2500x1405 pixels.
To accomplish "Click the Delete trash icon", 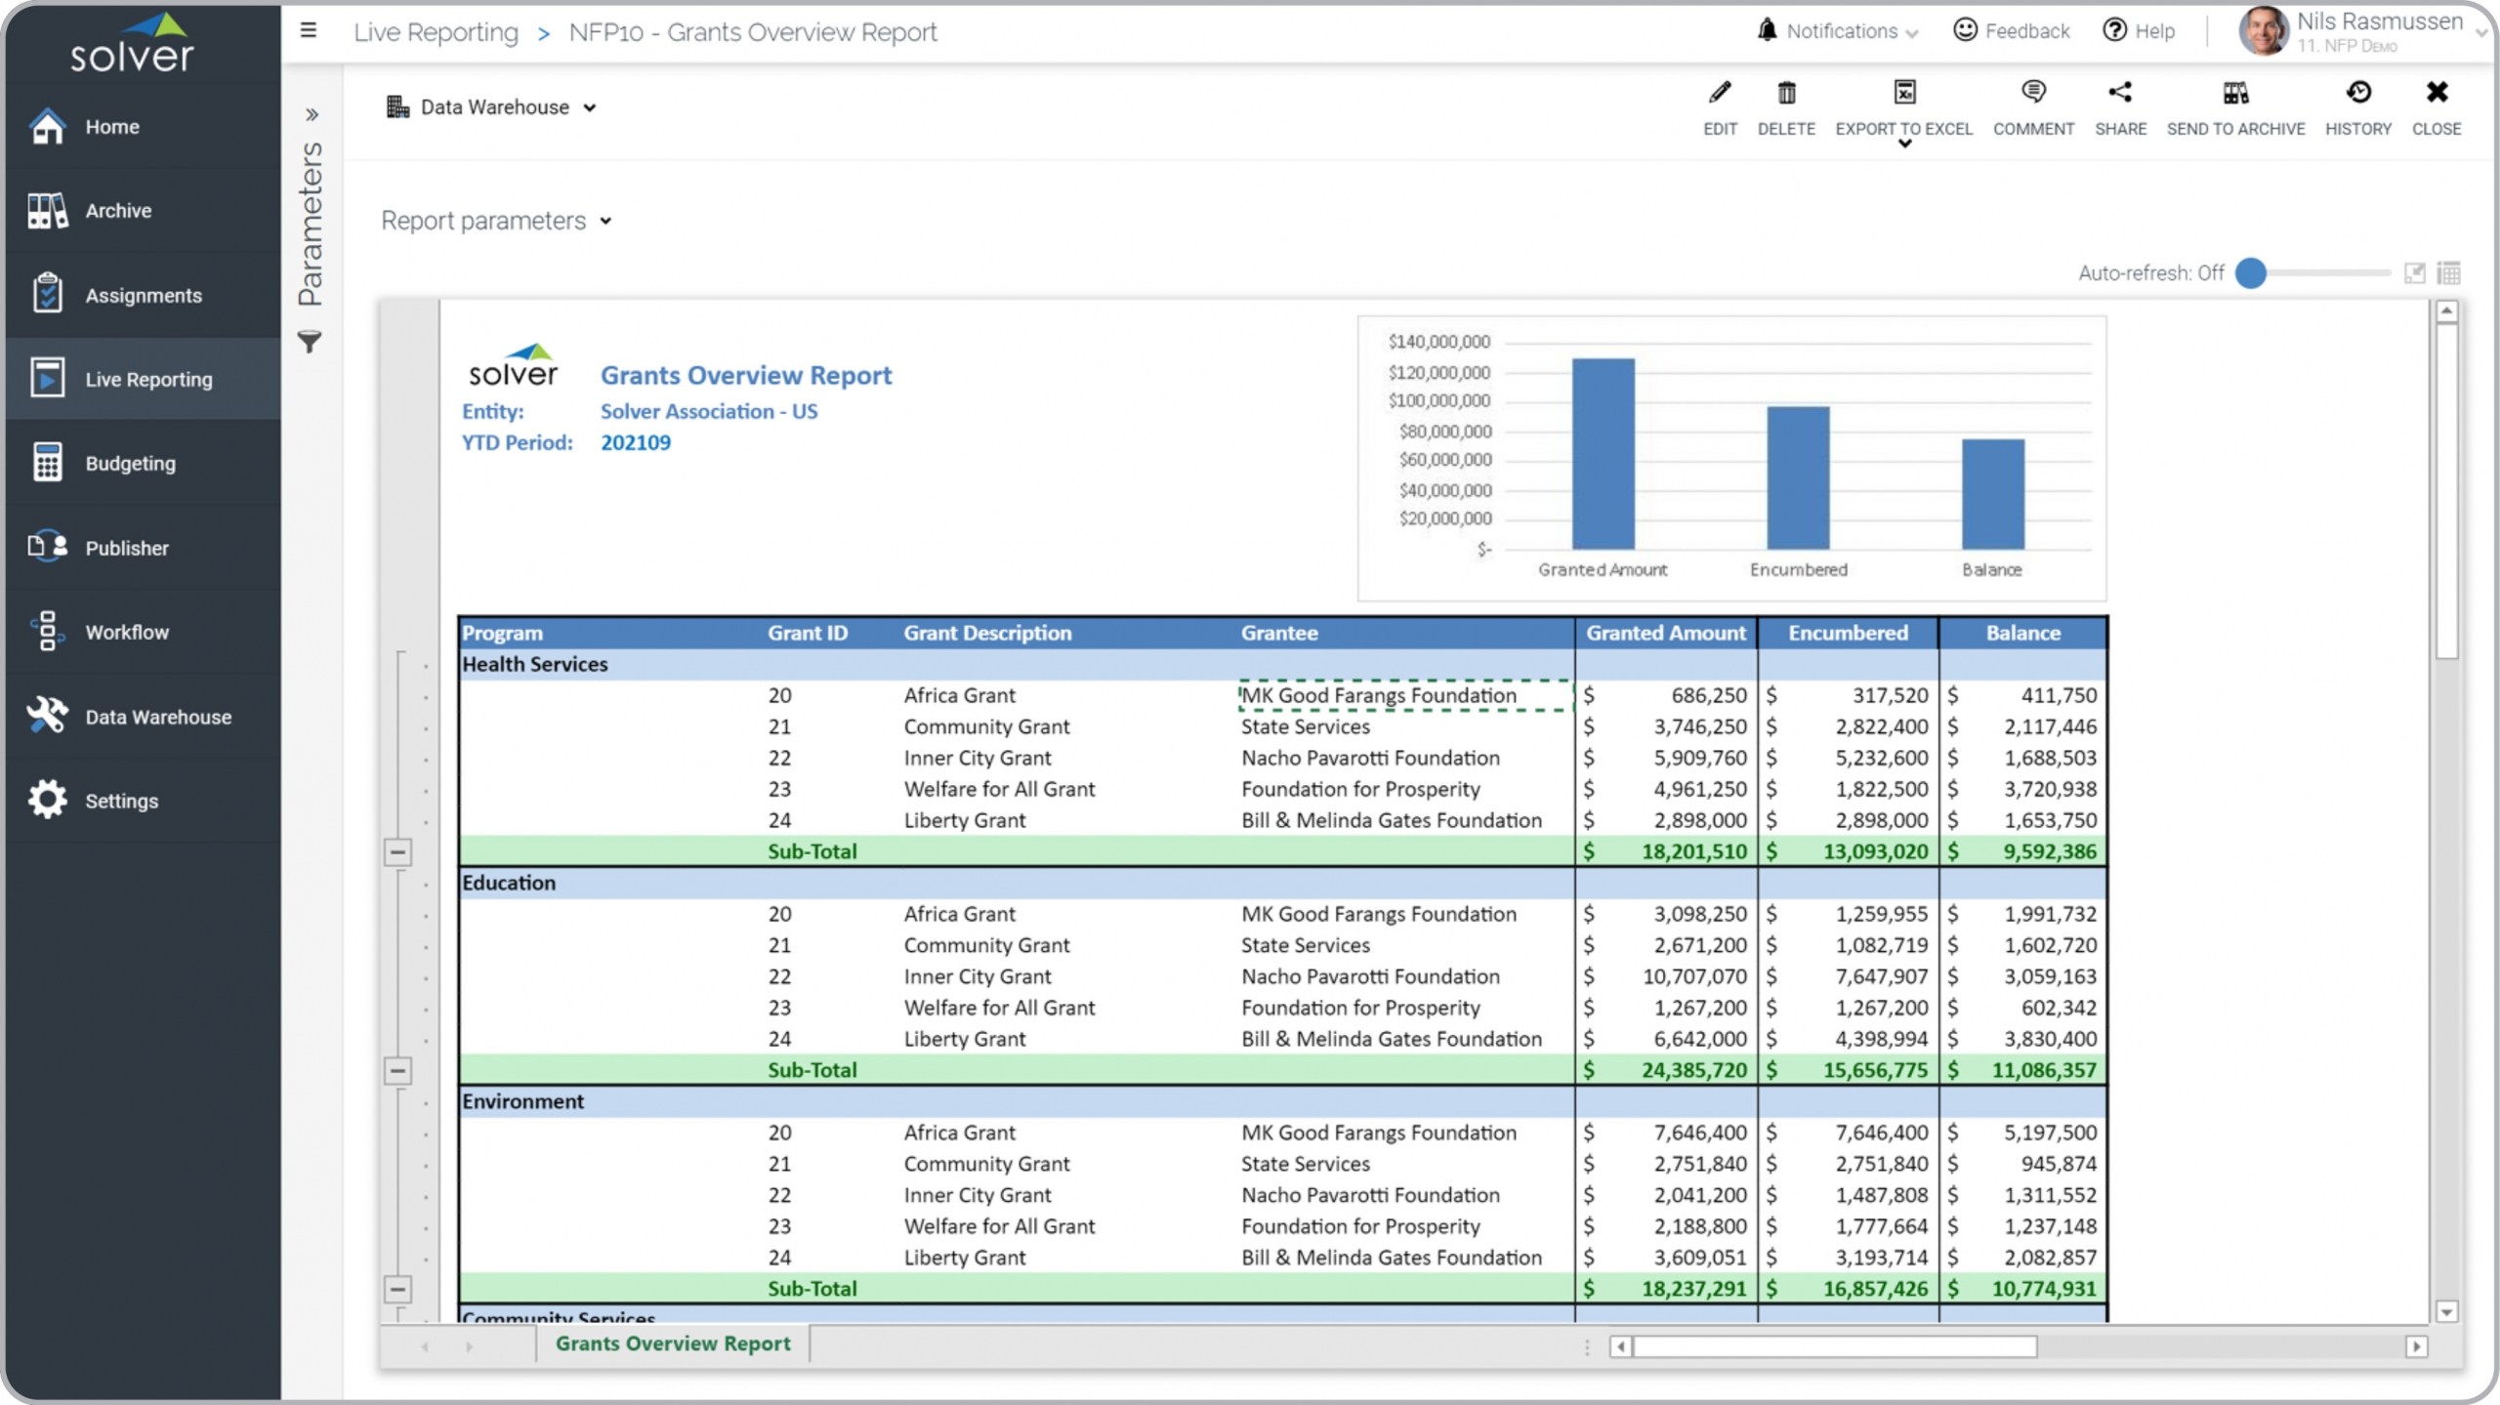I will click(1785, 94).
